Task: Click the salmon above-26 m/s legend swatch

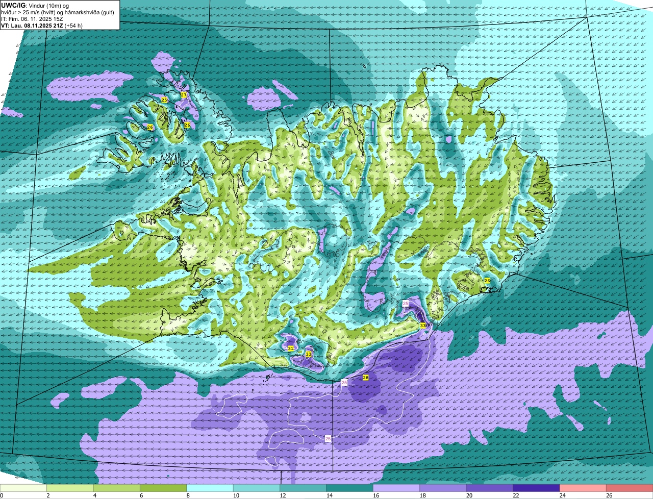Action: (x=630, y=488)
